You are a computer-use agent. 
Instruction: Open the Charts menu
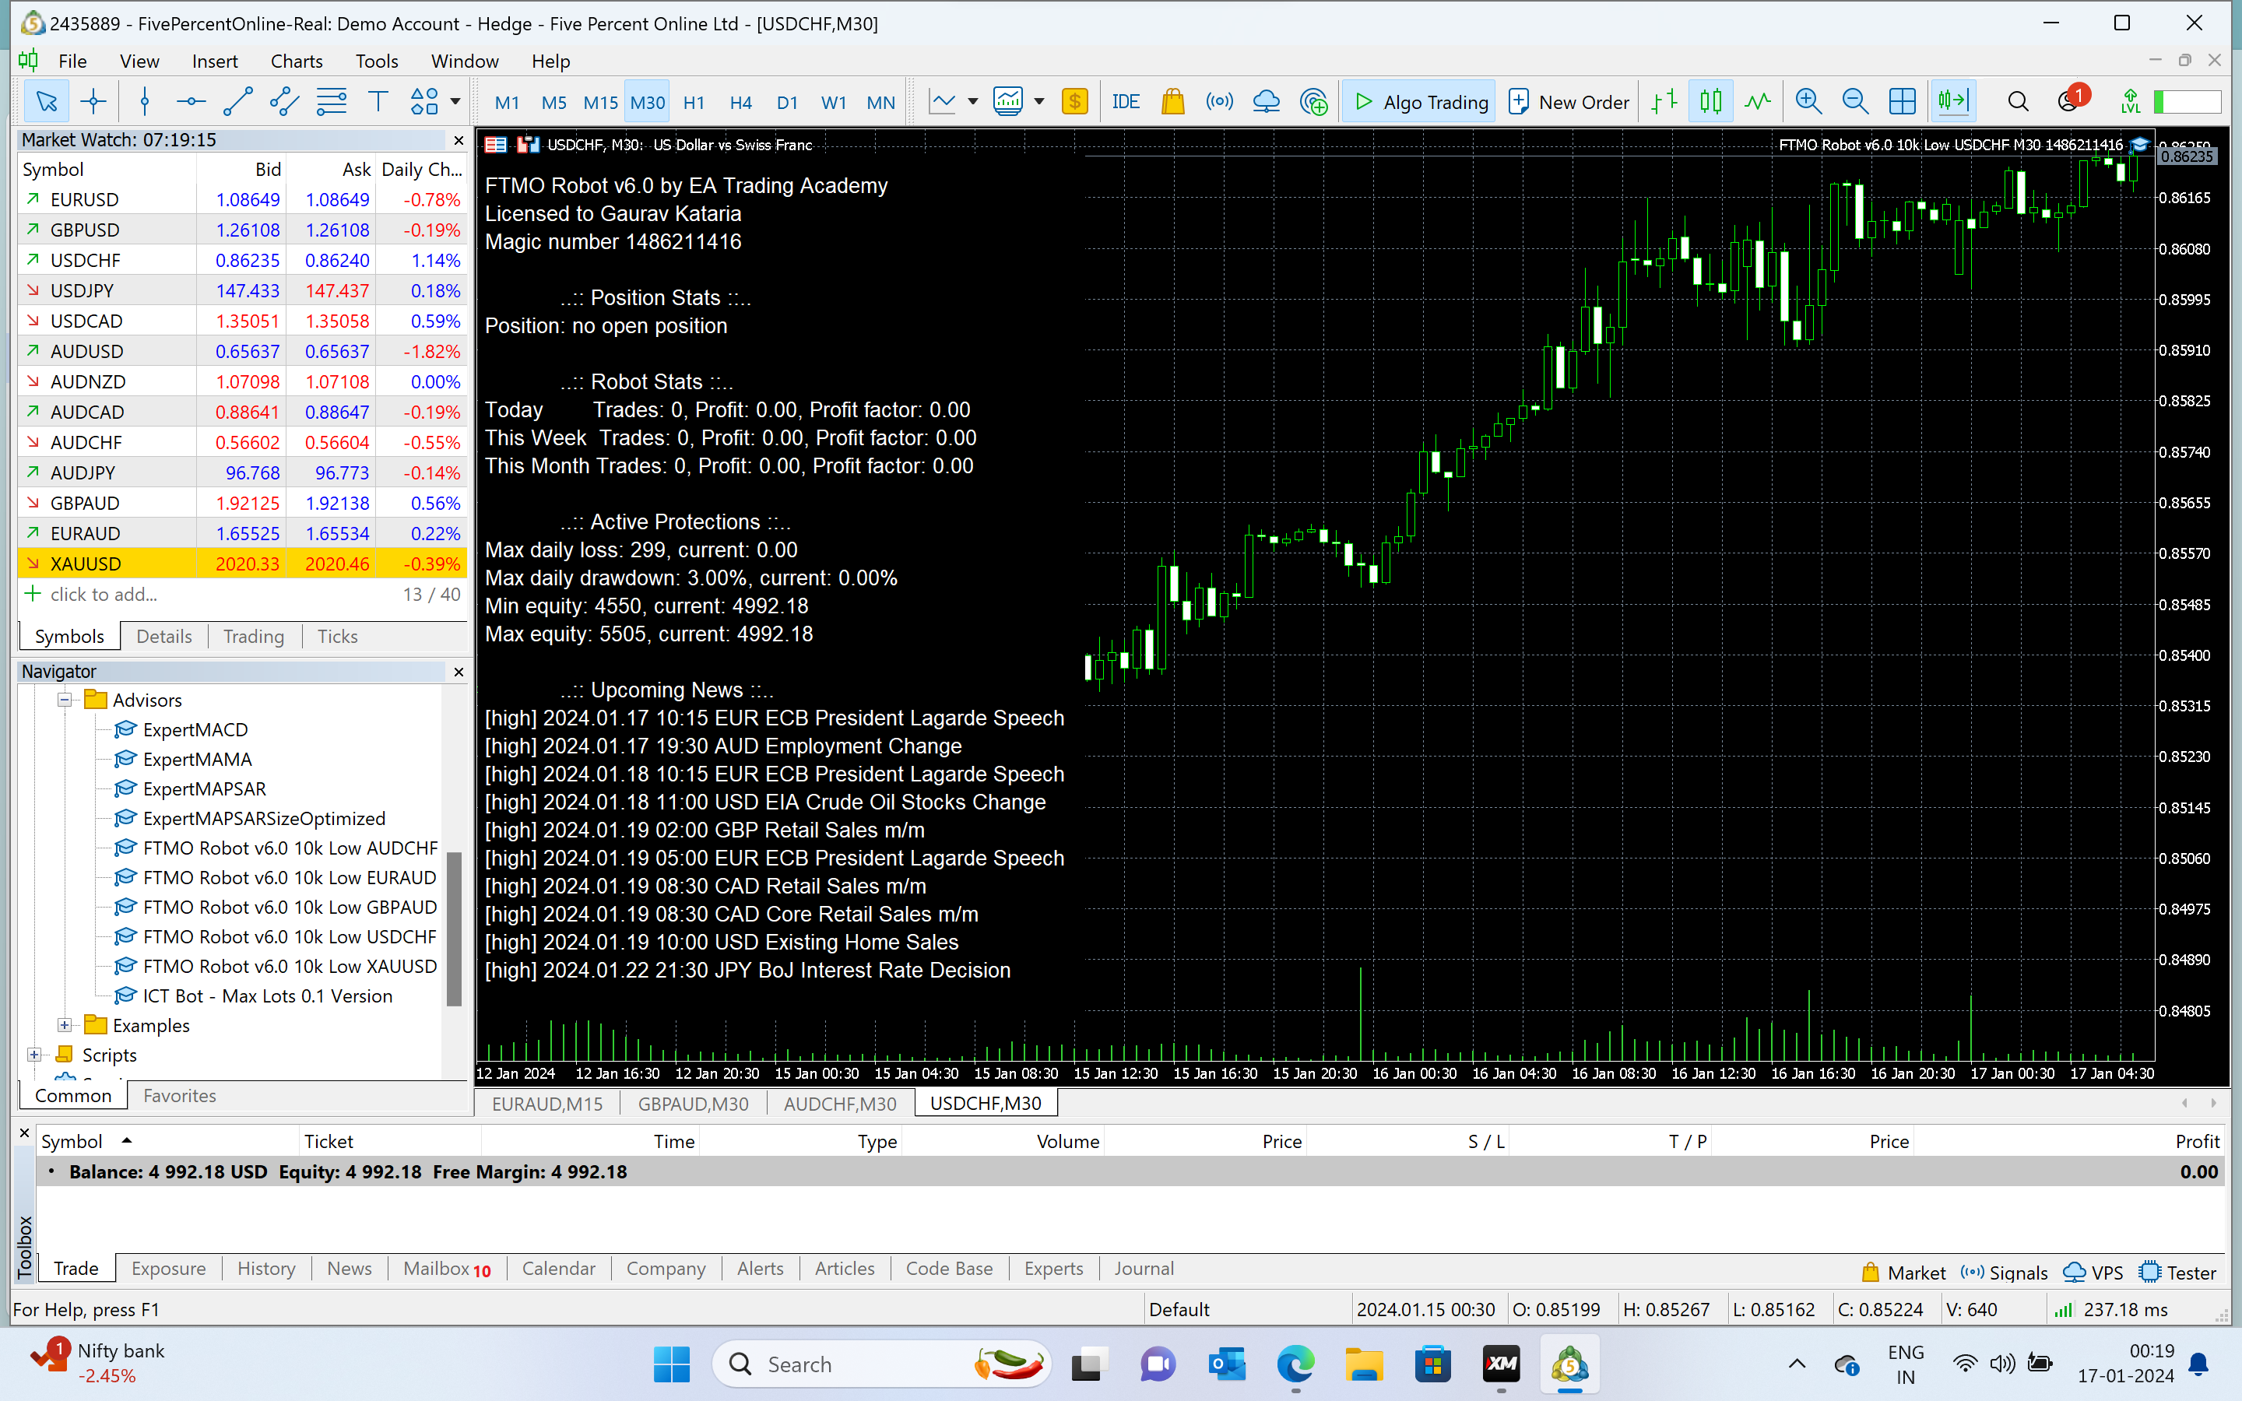(x=297, y=61)
